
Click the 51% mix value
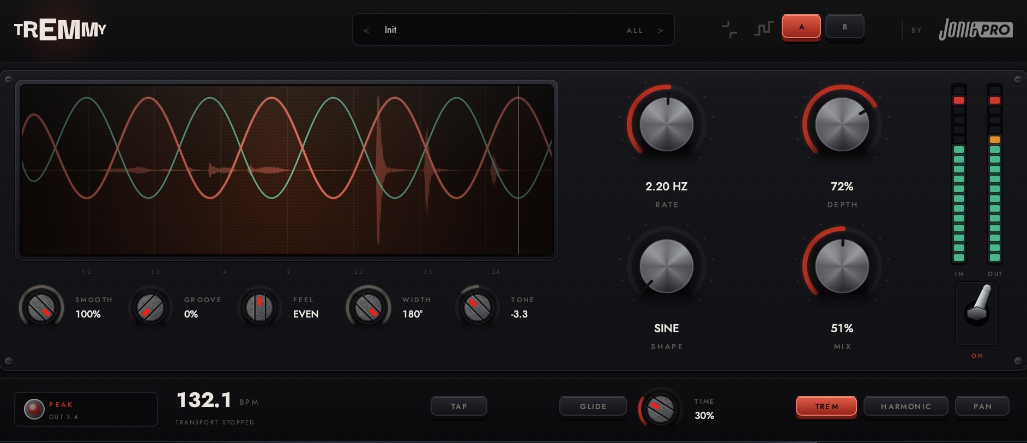842,328
